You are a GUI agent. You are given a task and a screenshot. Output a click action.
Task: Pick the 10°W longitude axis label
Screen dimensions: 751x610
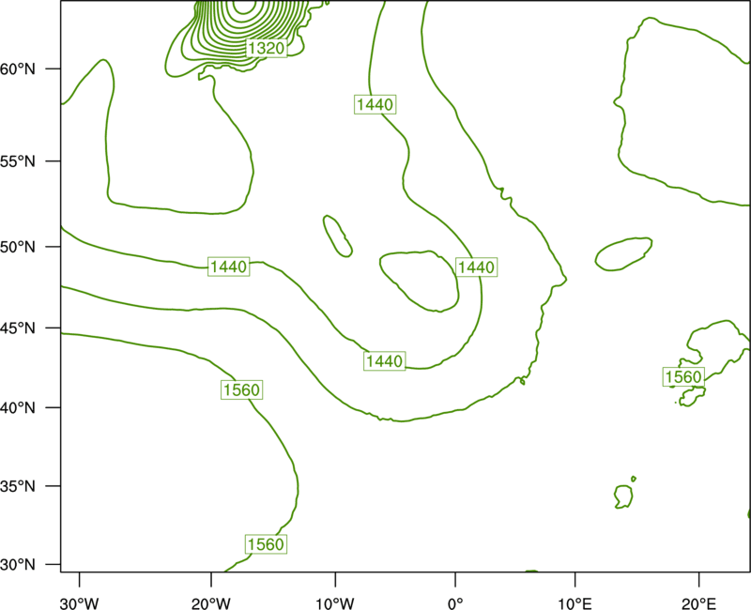point(335,602)
